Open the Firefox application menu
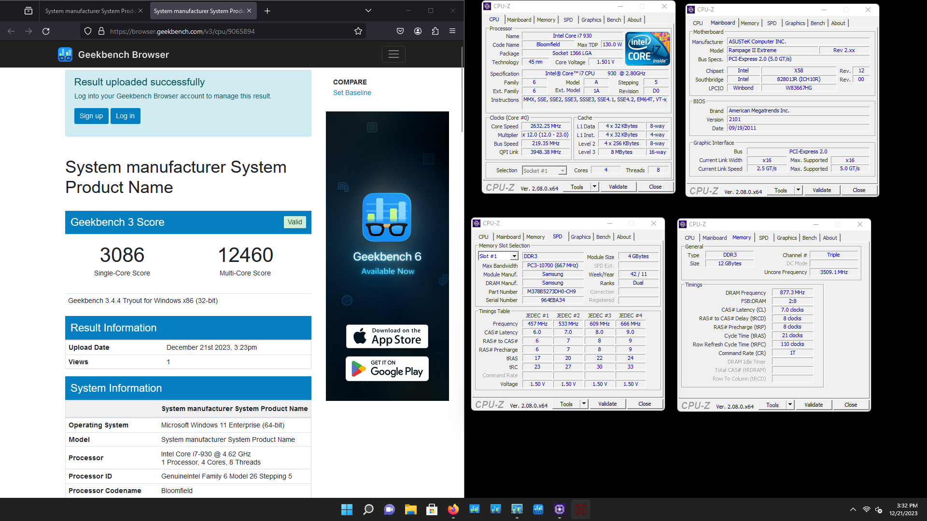This screenshot has width=927, height=521. pyautogui.click(x=452, y=31)
